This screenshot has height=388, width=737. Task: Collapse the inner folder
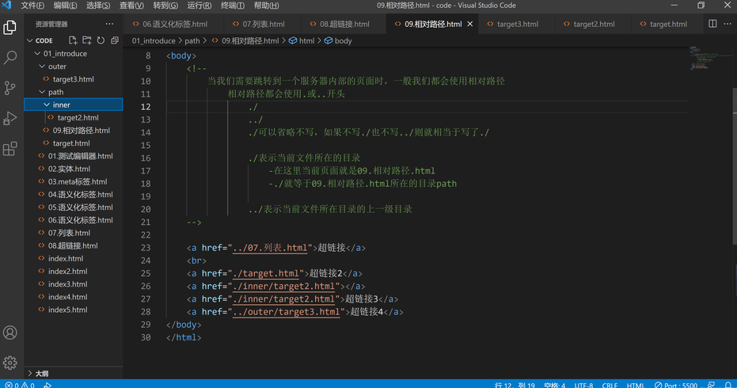[47, 105]
